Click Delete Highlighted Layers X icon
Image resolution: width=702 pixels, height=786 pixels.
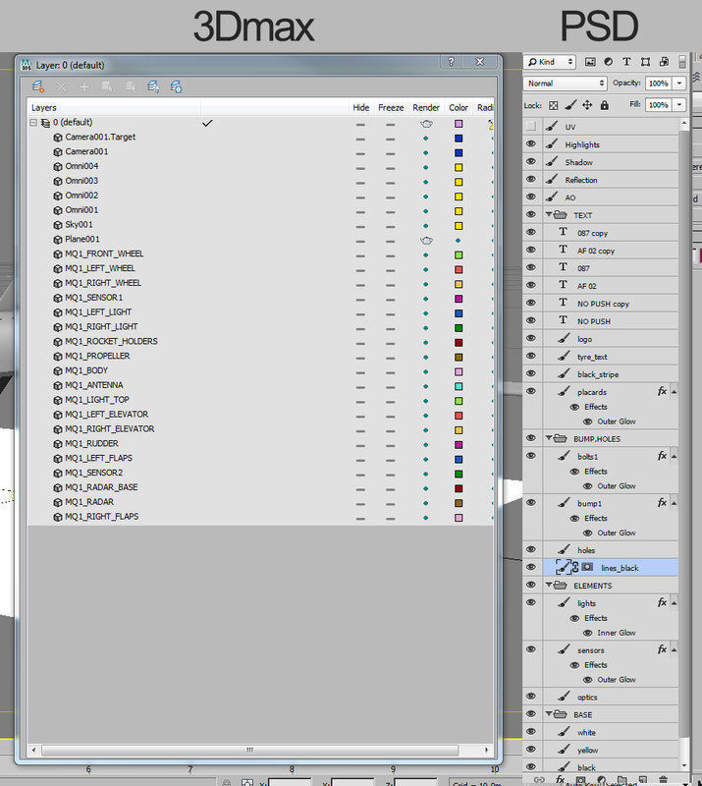point(61,87)
